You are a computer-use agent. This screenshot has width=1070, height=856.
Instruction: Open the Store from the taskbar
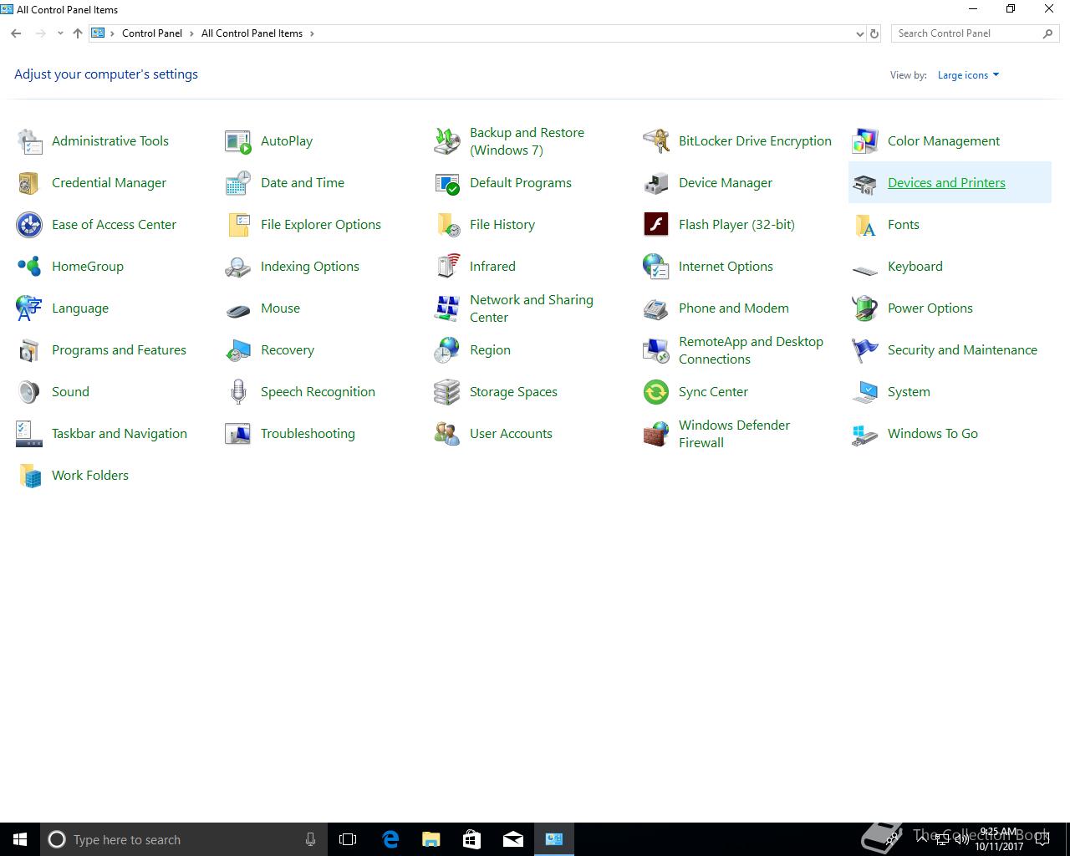click(x=471, y=839)
